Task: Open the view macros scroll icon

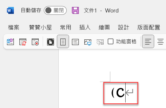Action: [23, 42]
